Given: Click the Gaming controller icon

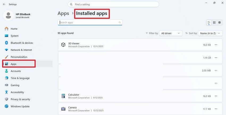Looking at the screenshot, I should (x=6, y=85).
